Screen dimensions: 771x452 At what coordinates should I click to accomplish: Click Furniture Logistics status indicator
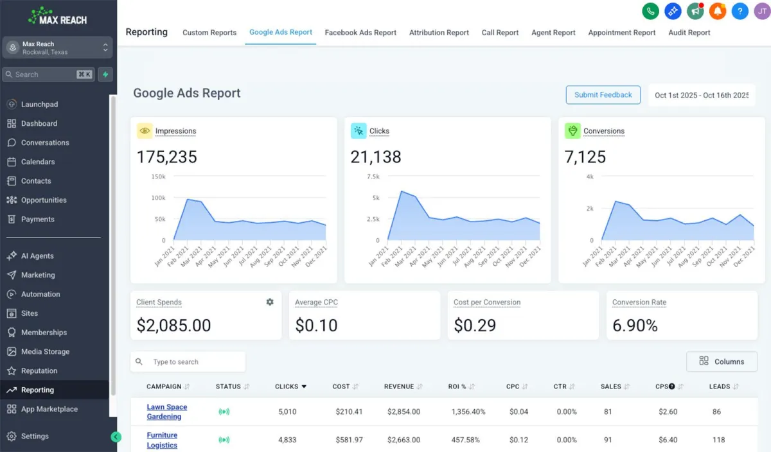tap(224, 440)
